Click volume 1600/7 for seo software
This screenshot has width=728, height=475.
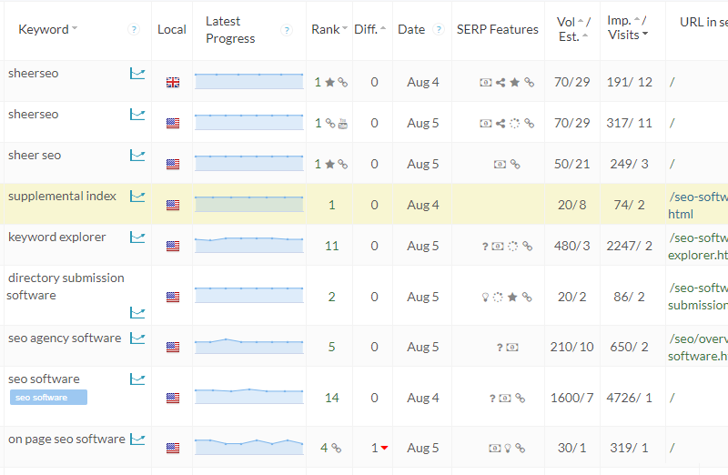(571, 398)
